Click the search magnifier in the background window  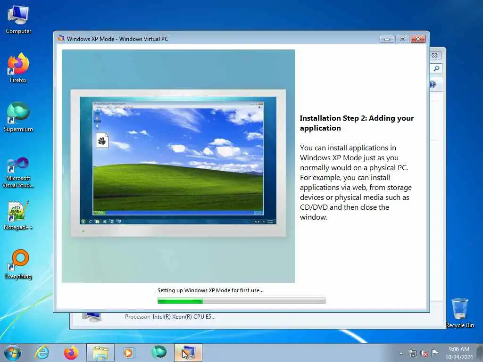click(436, 69)
